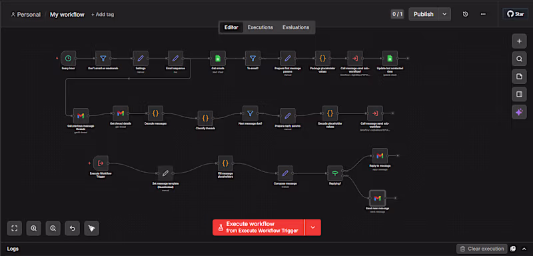Select the Execute Workflow Trigger node

click(101, 163)
